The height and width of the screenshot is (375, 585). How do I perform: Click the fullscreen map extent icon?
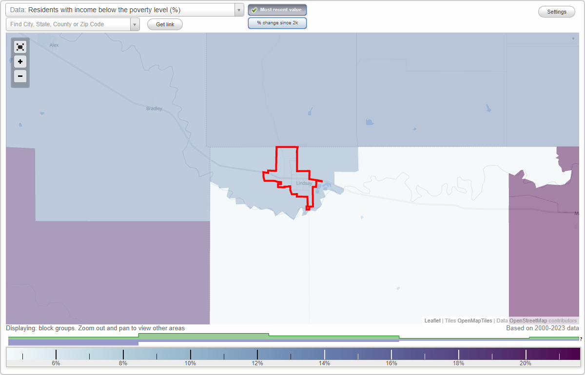[x=20, y=47]
